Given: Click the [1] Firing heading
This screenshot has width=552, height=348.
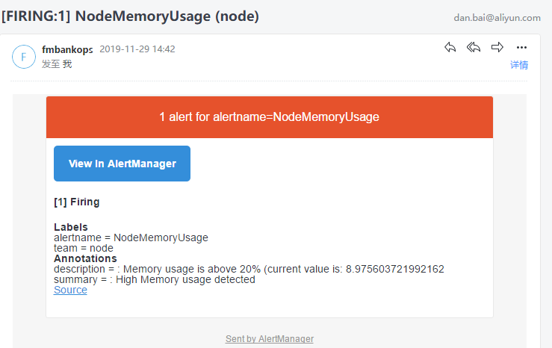Looking at the screenshot, I should (x=77, y=202).
